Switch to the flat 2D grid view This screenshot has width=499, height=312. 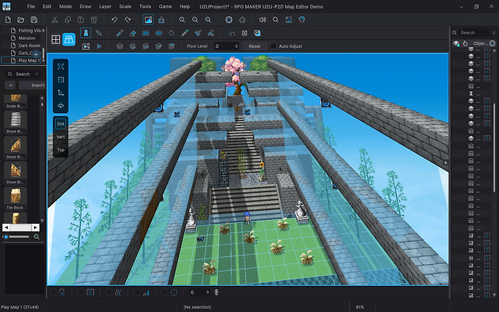click(56, 40)
